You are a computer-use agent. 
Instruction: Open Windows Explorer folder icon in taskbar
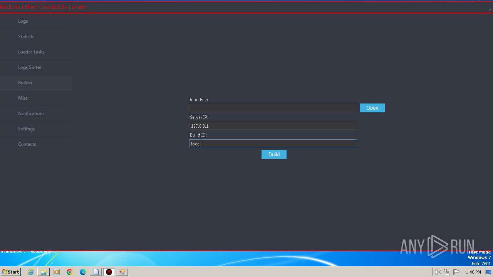tap(44, 272)
